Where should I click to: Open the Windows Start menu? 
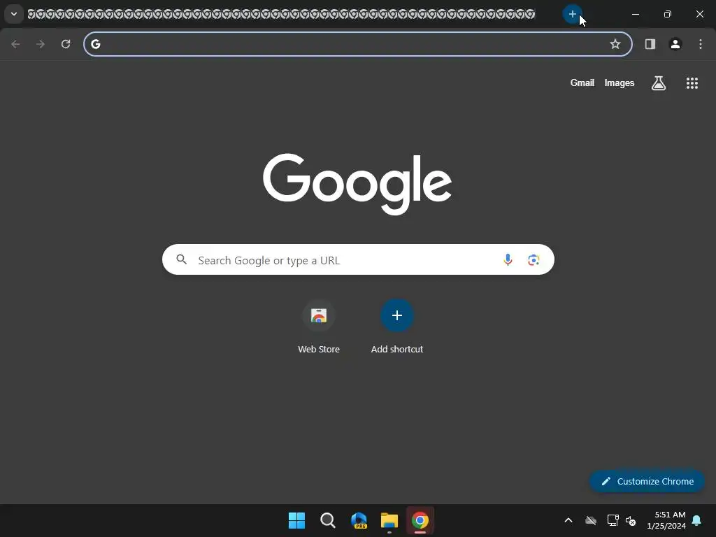[x=296, y=520]
